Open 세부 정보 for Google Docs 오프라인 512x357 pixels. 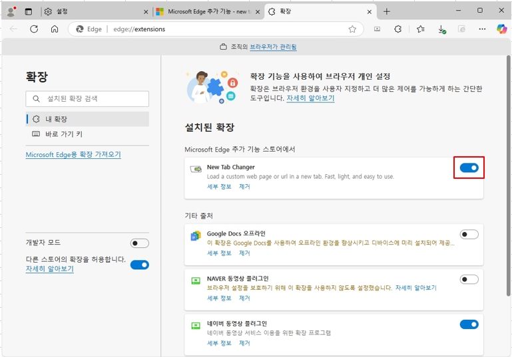point(219,253)
